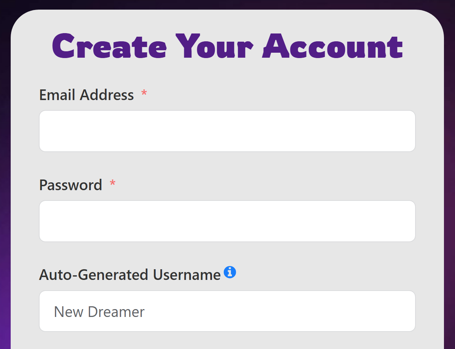455x349 pixels.
Task: Click the word "Username" in the label
Action: coord(187,275)
